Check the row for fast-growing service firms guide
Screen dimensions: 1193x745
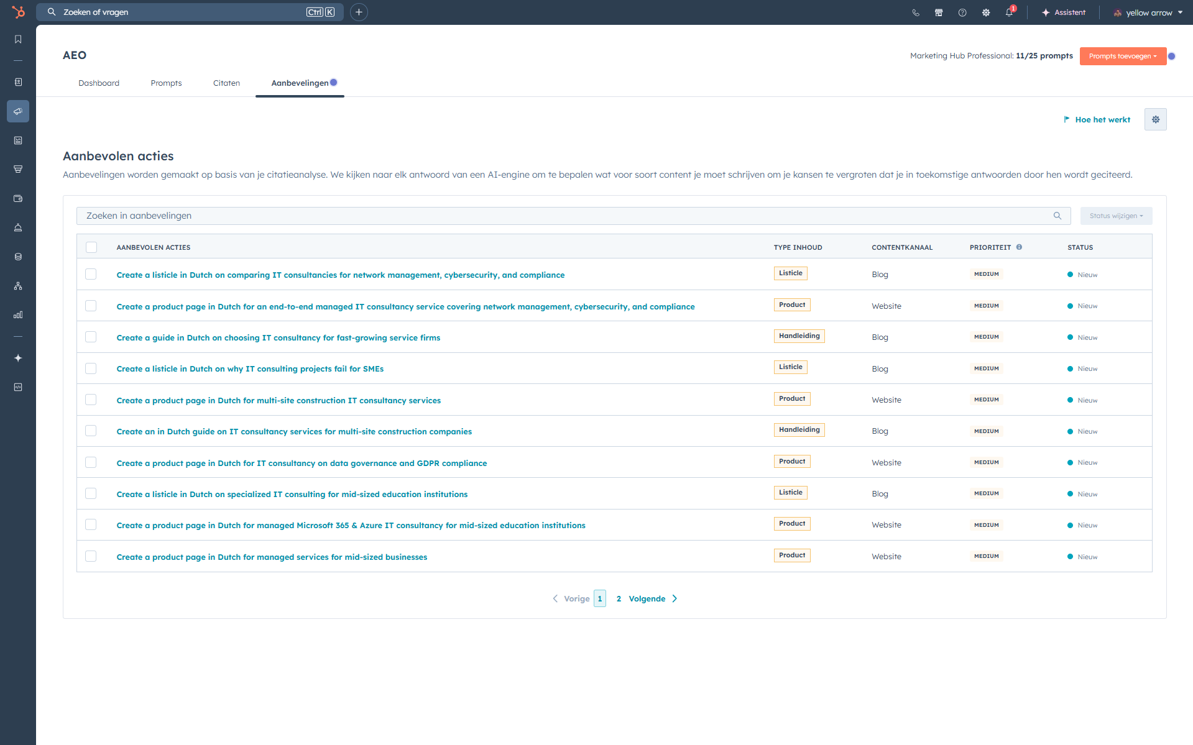91,337
